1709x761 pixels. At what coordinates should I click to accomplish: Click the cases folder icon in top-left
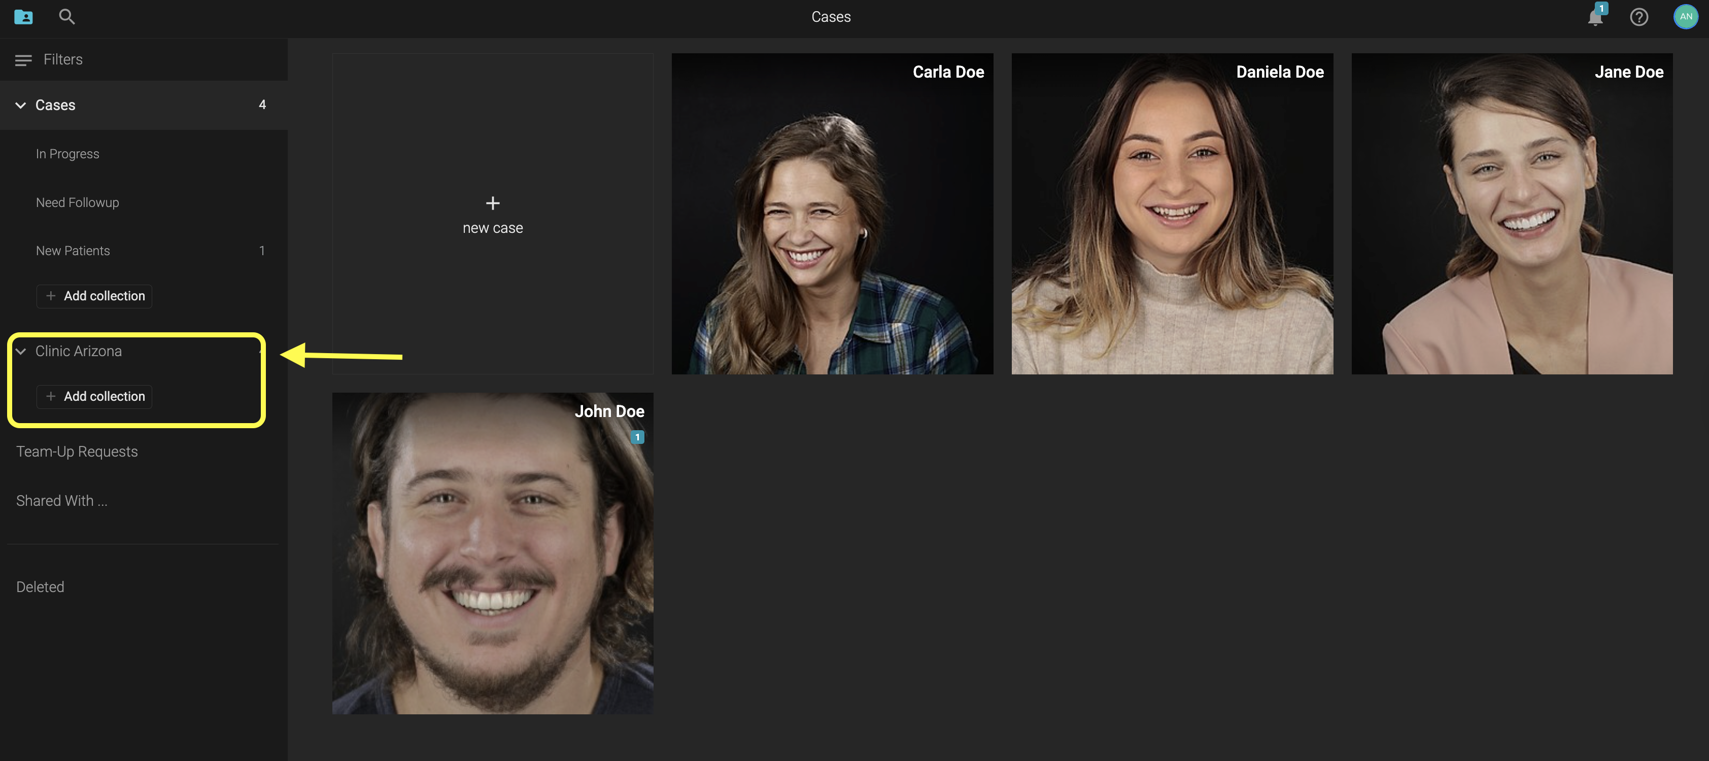click(23, 17)
